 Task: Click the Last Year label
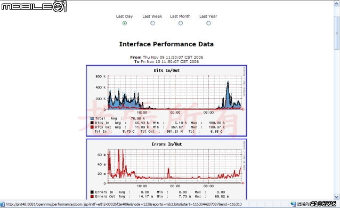tap(208, 17)
